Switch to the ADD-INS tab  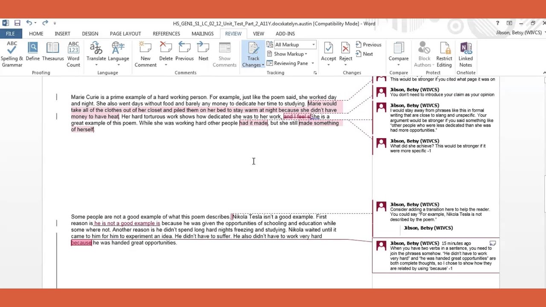coord(285,34)
